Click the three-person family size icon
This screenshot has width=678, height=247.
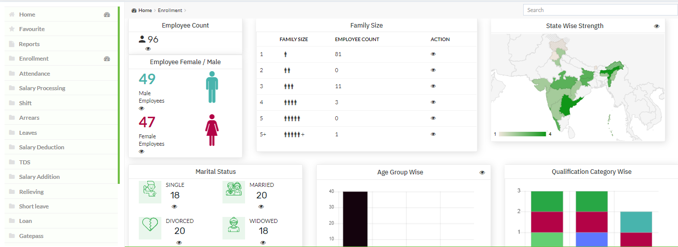289,86
